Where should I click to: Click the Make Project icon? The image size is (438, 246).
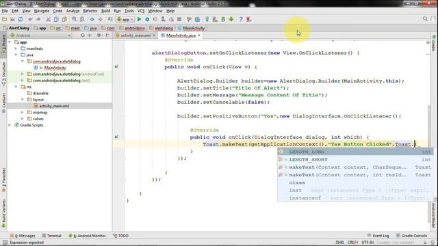[110, 19]
